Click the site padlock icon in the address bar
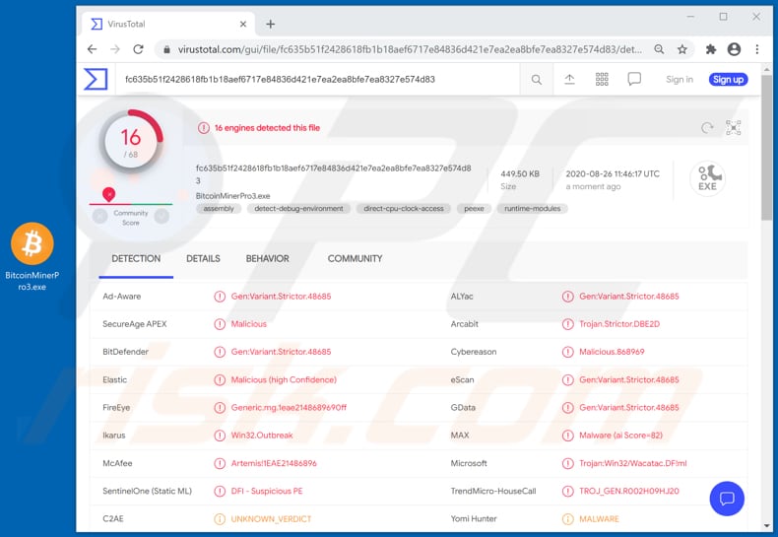The height and width of the screenshot is (537, 778). (167, 49)
